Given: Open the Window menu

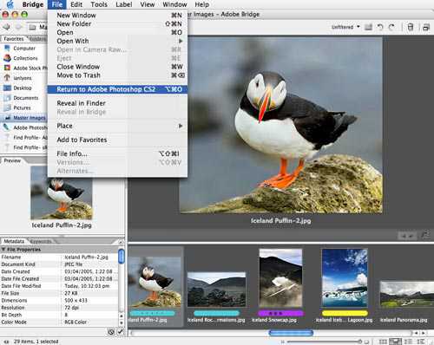Looking at the screenshot, I should tap(174, 4).
